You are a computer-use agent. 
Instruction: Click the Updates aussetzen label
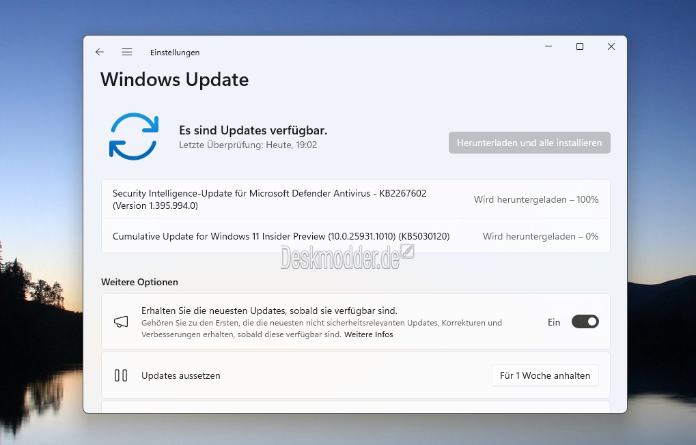tap(180, 375)
